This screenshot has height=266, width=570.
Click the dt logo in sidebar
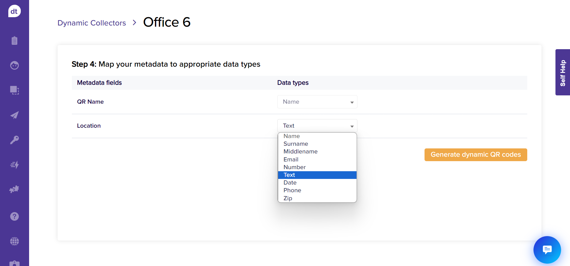[14, 11]
